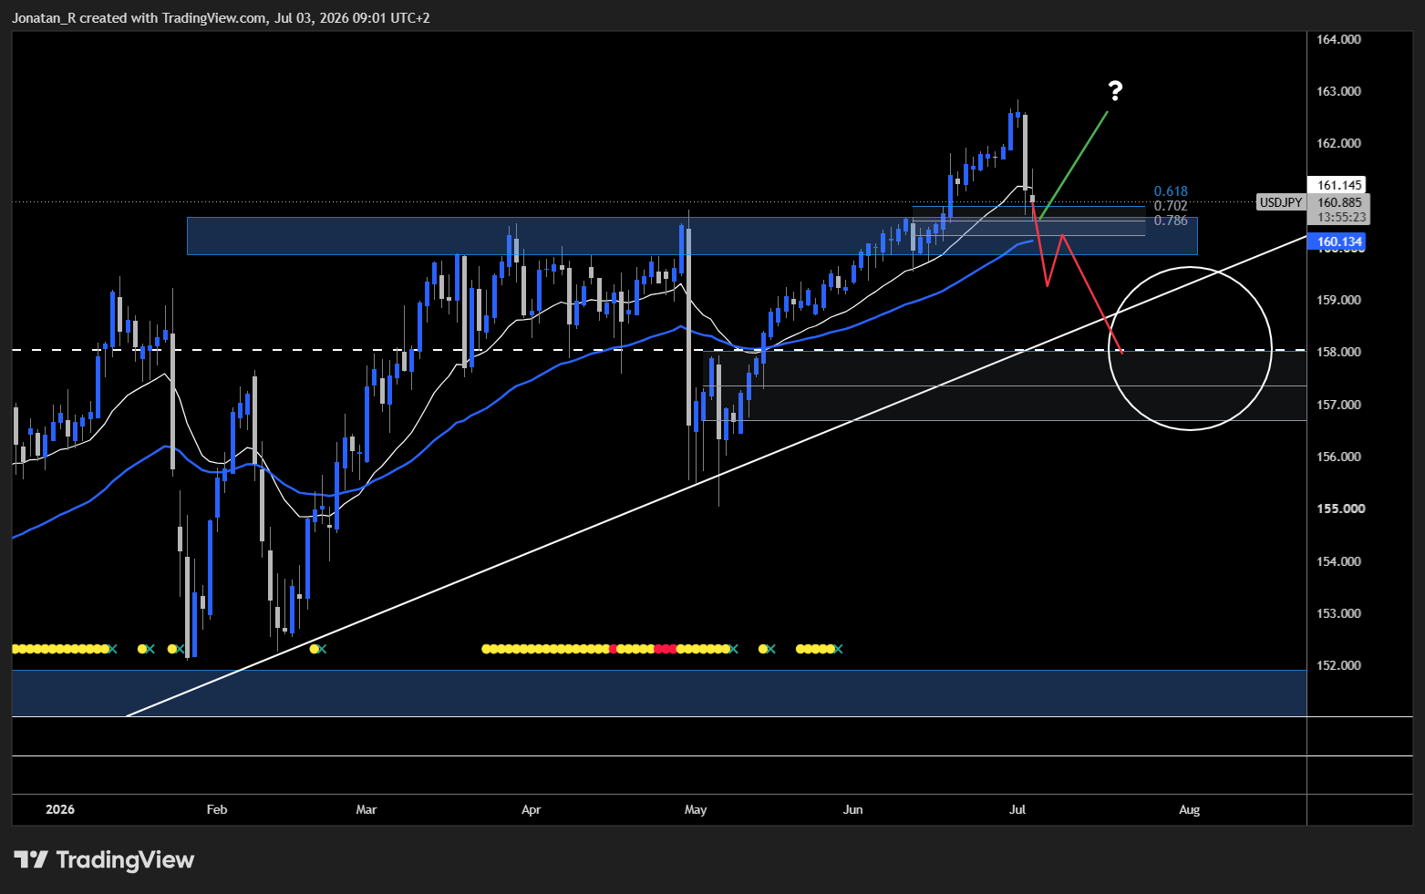
Task: Click the 152.000 price axis label
Action: 1338,665
